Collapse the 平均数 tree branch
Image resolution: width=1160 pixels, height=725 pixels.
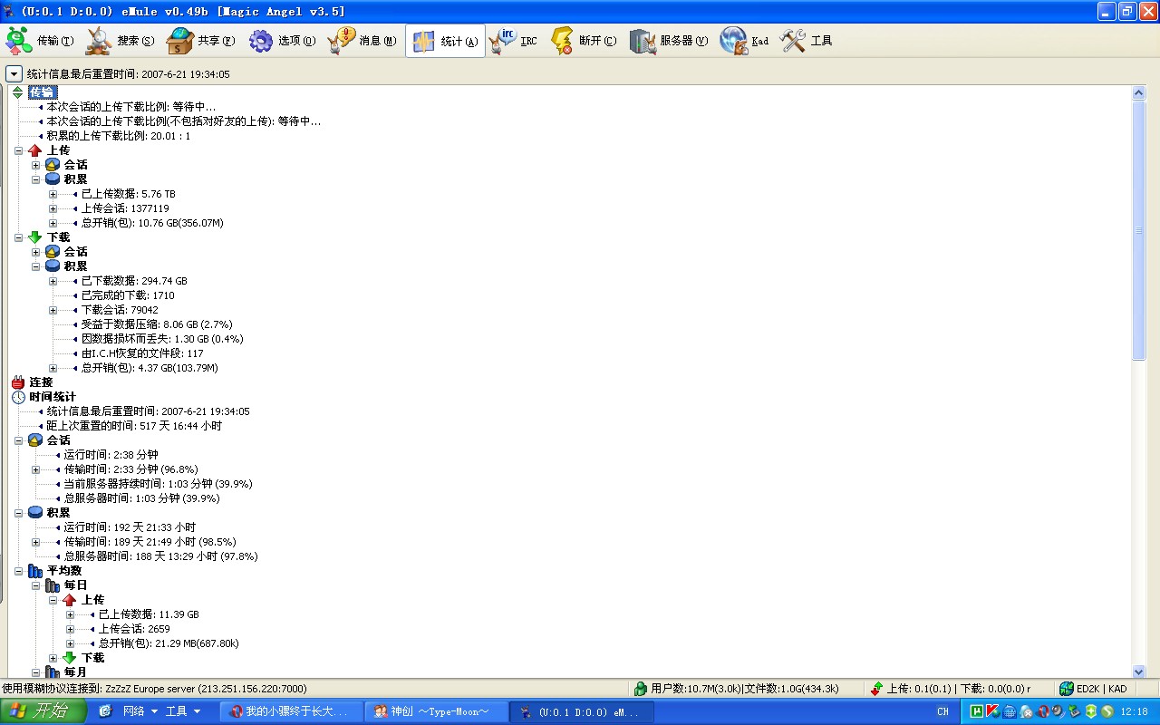point(18,571)
